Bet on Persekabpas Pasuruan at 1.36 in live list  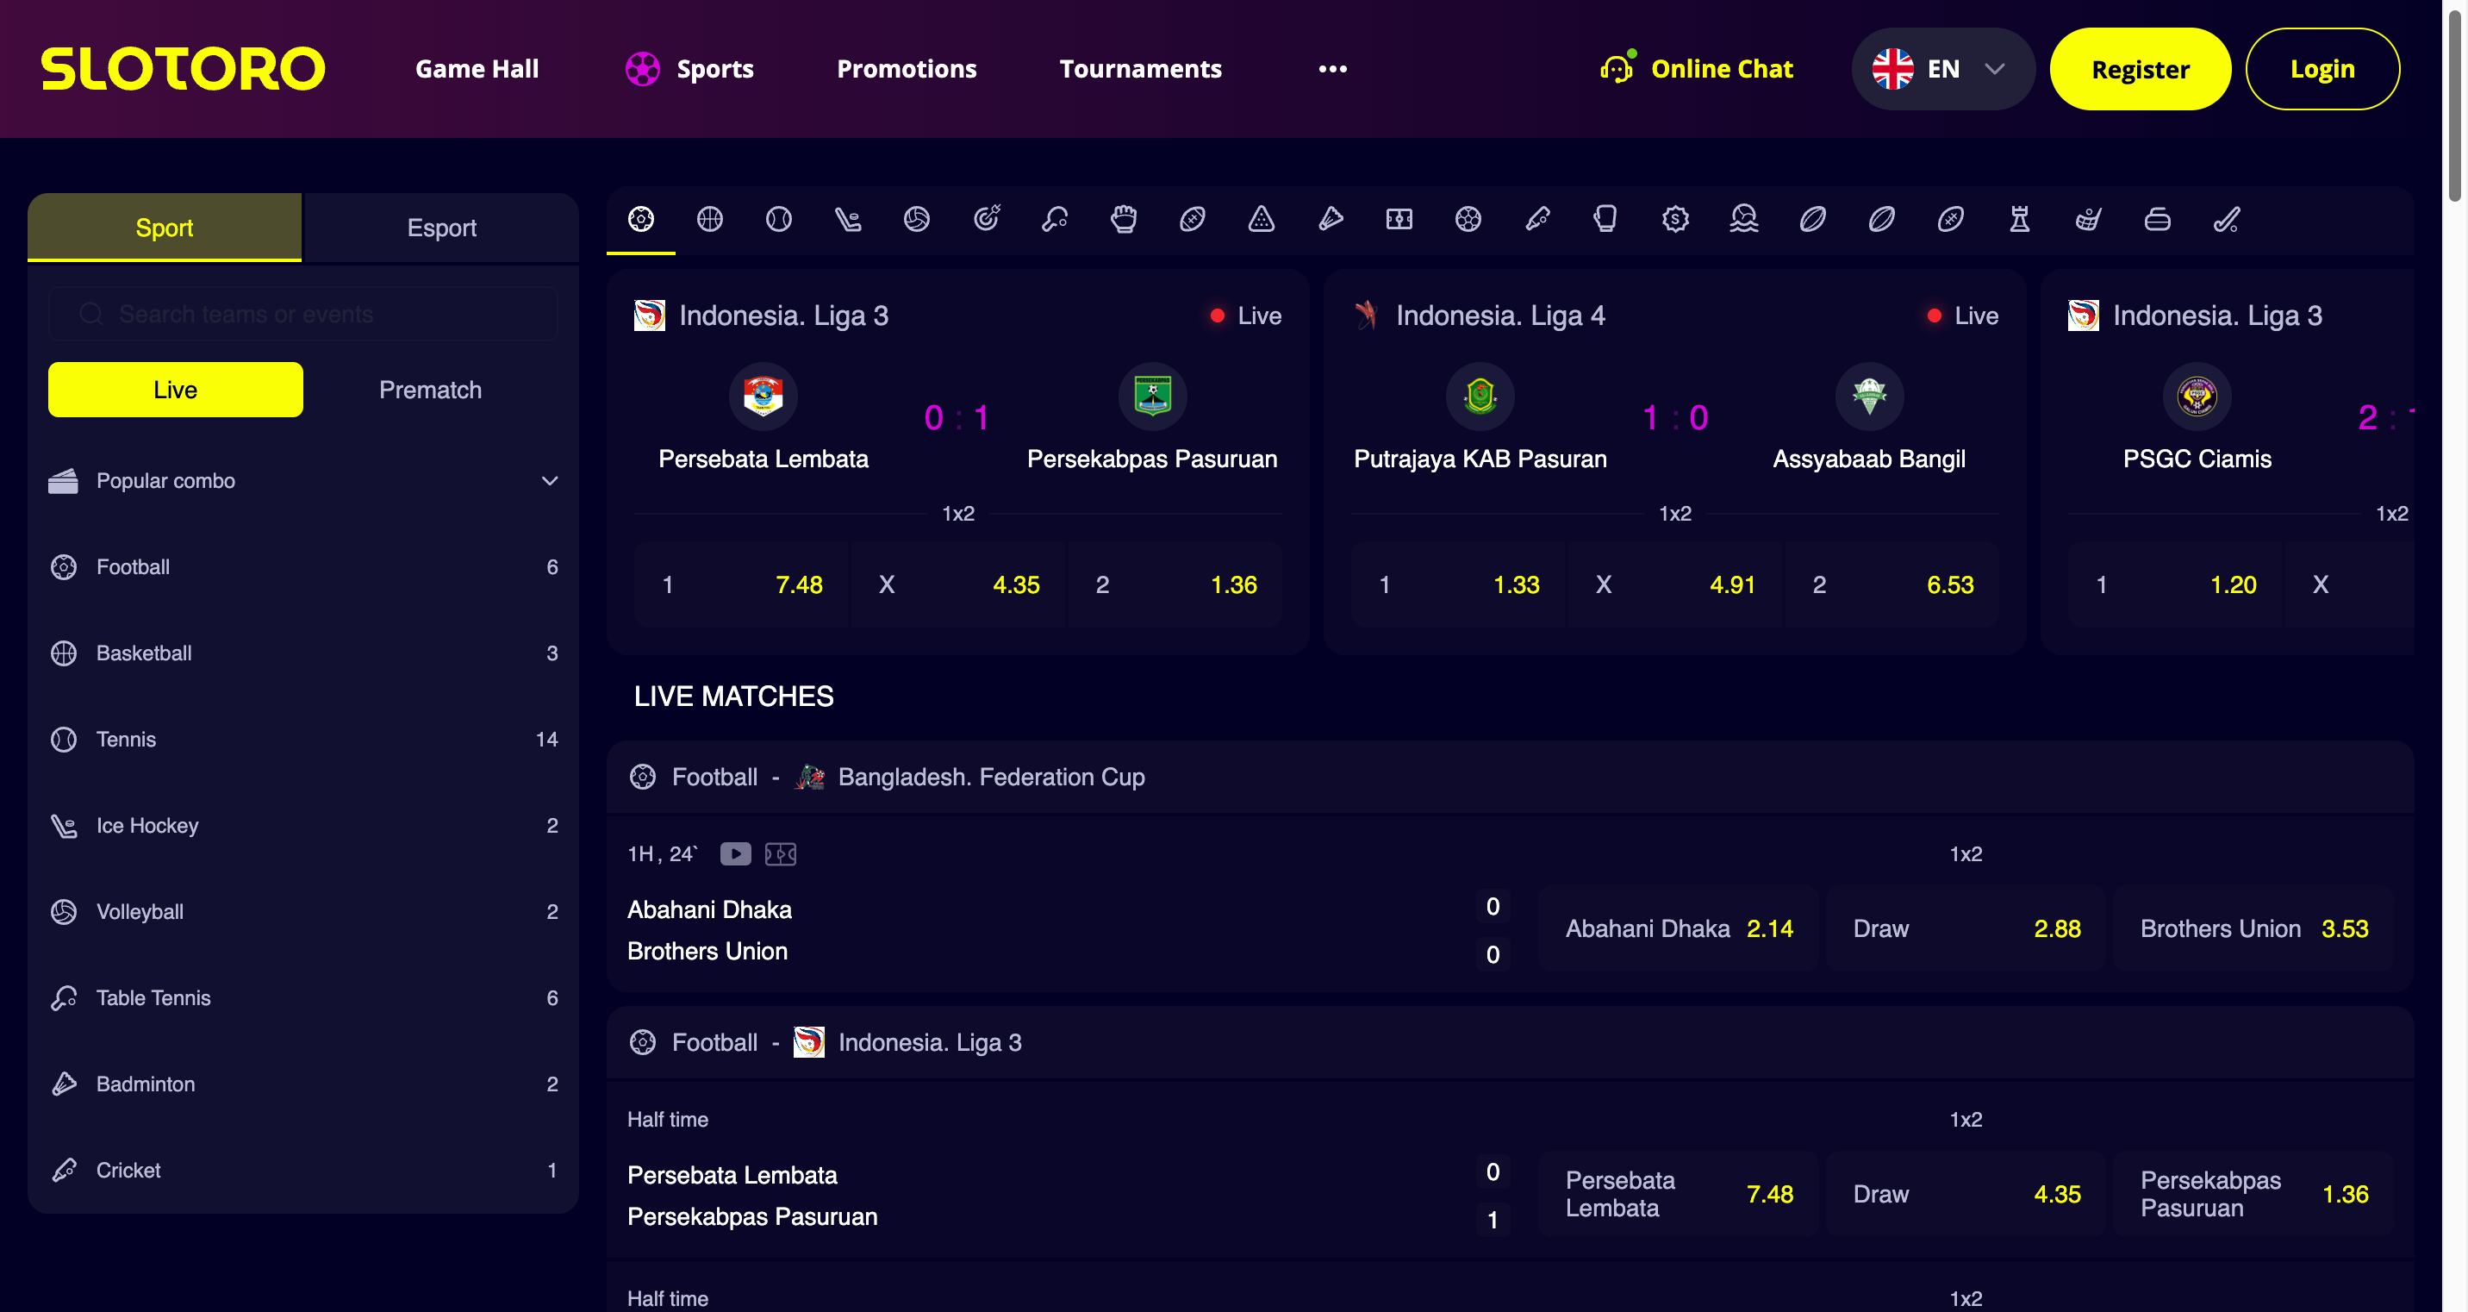[x=2253, y=1193]
